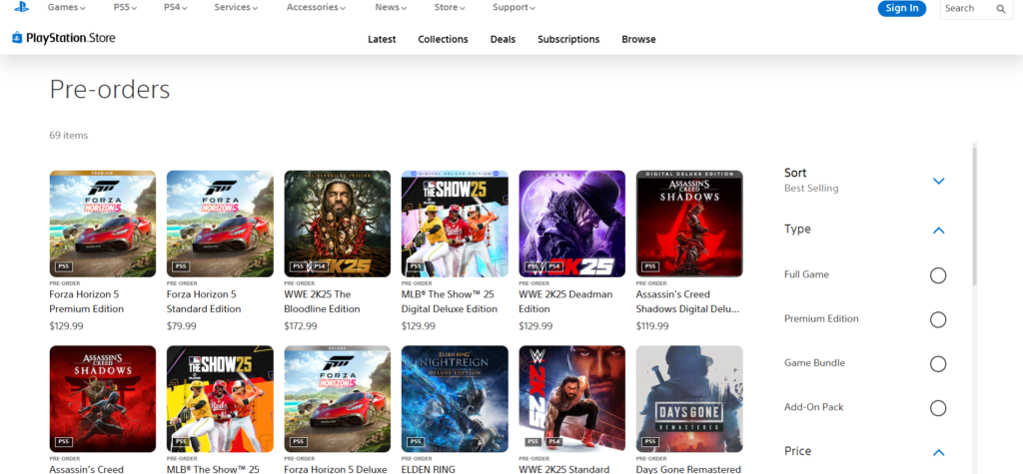Open WWE 2K25 Standard Edition cover
The width and height of the screenshot is (1023, 474).
pos(572,399)
